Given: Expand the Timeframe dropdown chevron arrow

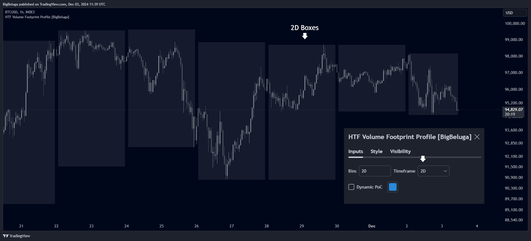Looking at the screenshot, I should point(445,171).
